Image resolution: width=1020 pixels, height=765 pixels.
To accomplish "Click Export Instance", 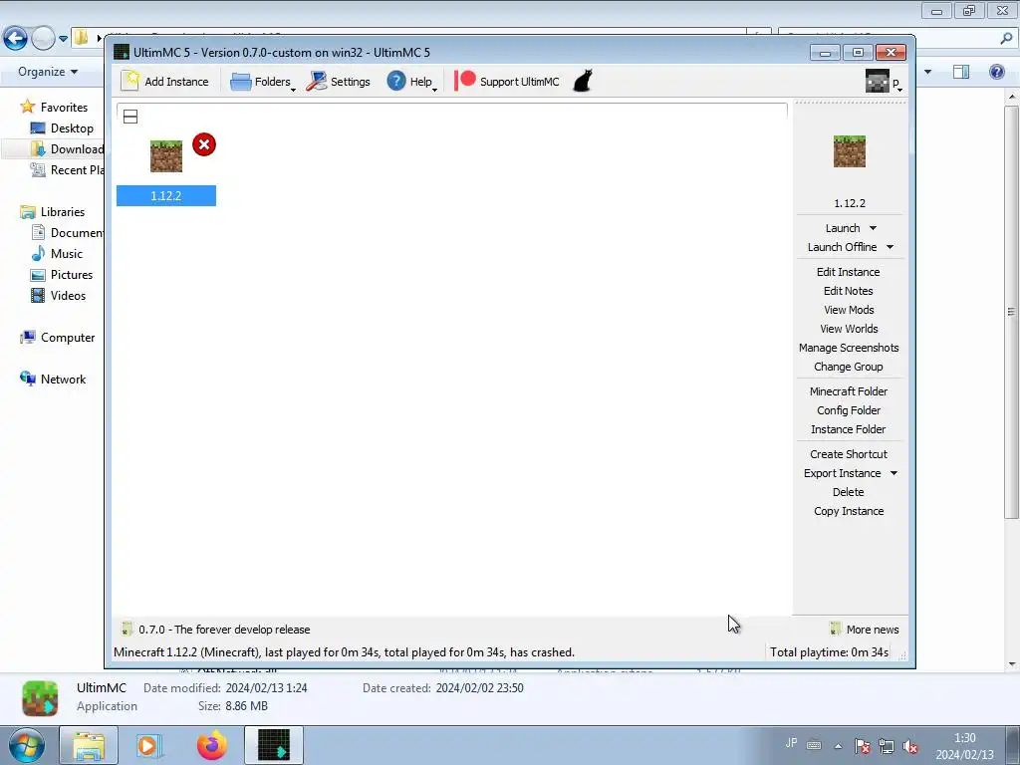I will click(842, 473).
